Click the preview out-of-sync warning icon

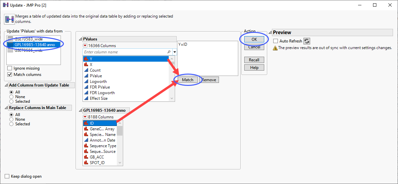[x=275, y=48]
